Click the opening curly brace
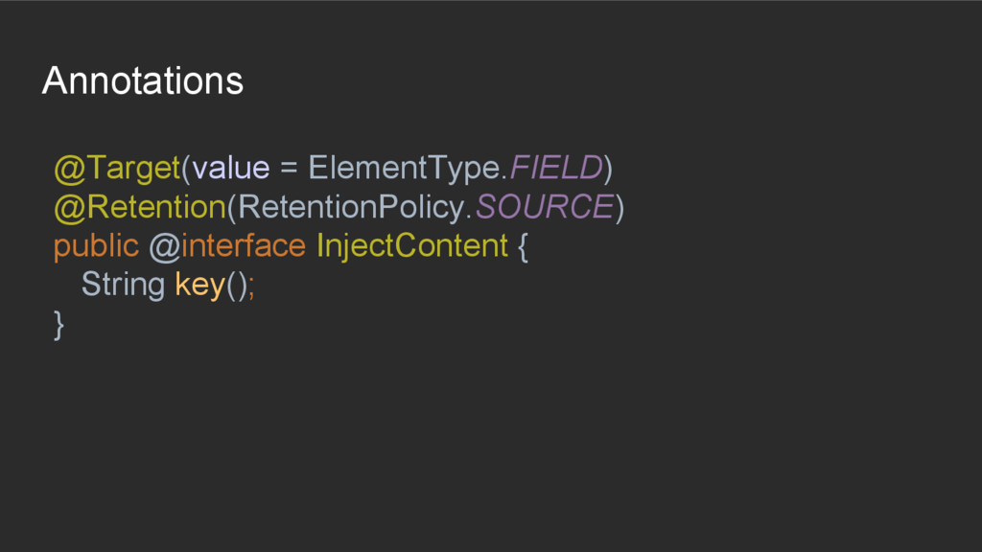 [x=522, y=246]
